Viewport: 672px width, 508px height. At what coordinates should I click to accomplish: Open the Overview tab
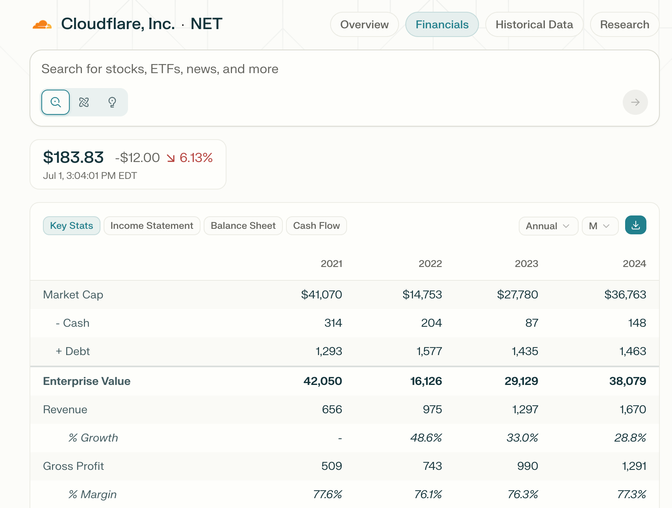[364, 24]
